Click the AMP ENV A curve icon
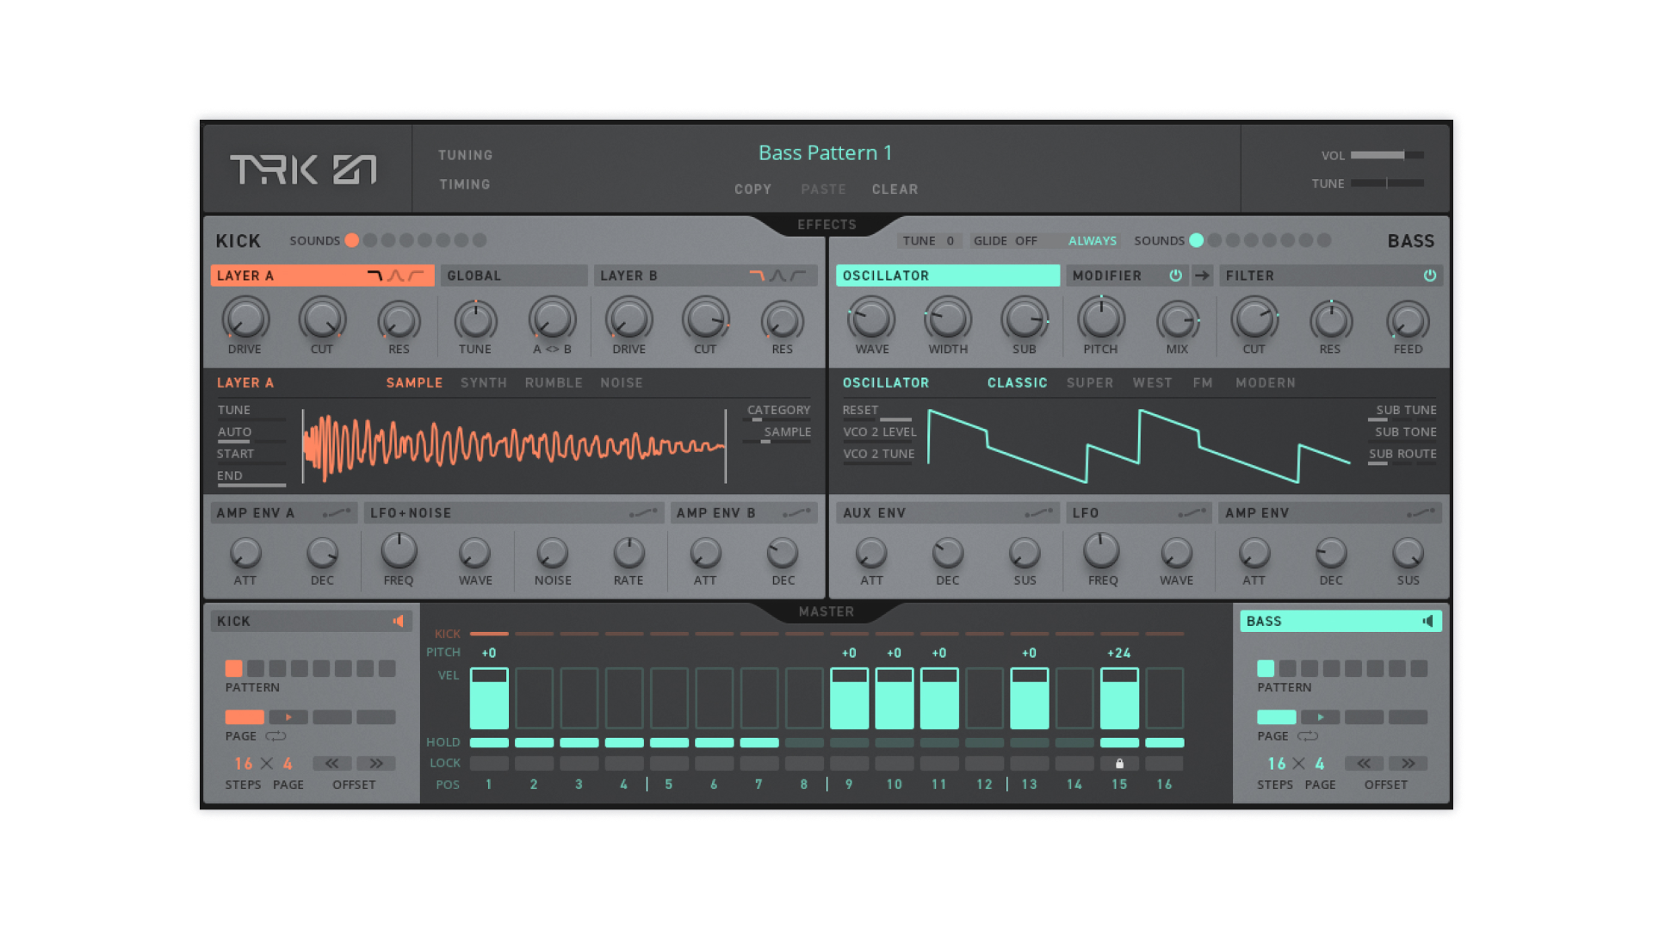Image resolution: width=1653 pixels, height=930 pixels. (x=337, y=513)
